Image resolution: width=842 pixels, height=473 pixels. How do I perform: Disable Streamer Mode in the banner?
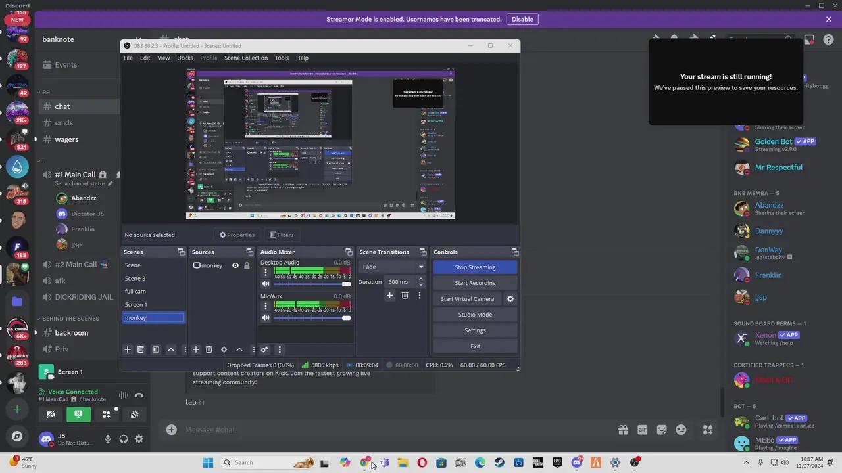click(522, 19)
